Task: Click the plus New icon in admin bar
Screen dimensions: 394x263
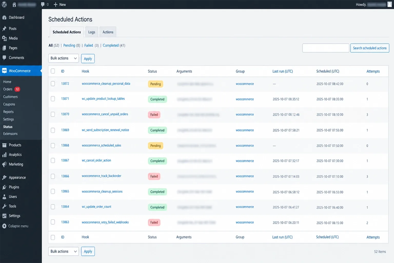Action: click(x=55, y=4)
